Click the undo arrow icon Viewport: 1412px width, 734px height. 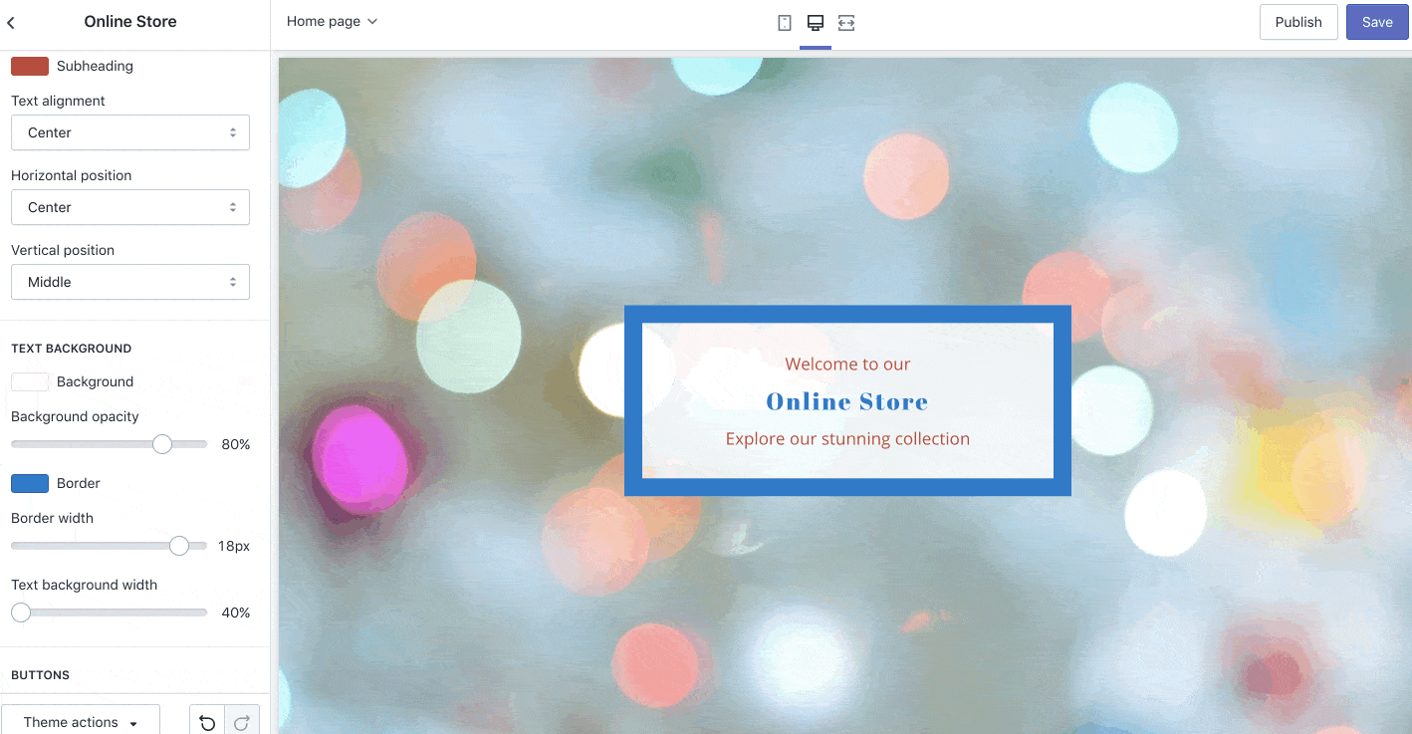(x=207, y=723)
